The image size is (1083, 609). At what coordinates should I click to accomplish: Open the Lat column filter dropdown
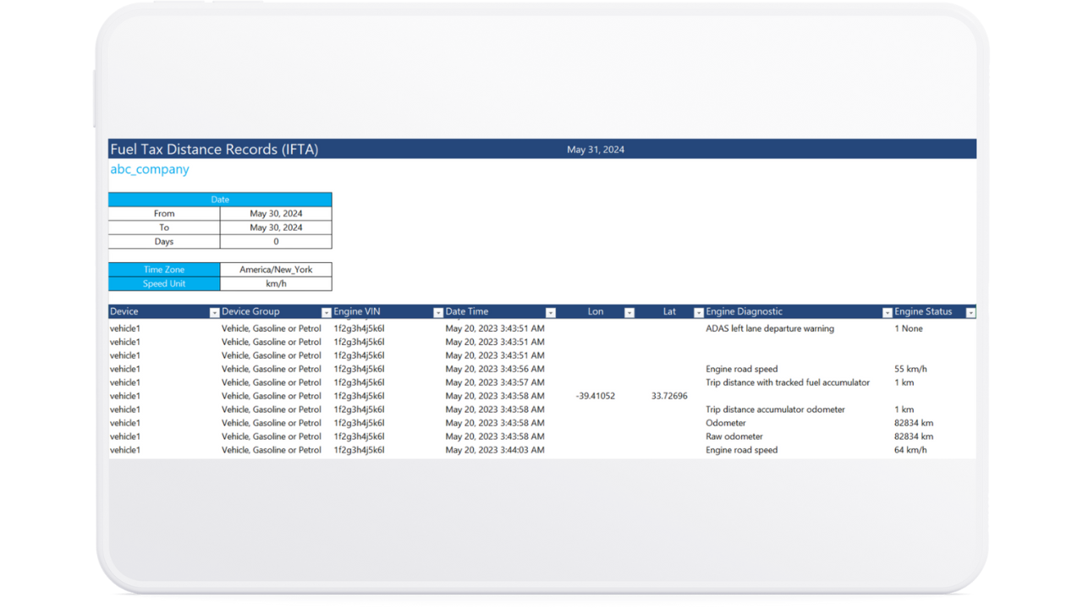pyautogui.click(x=698, y=313)
